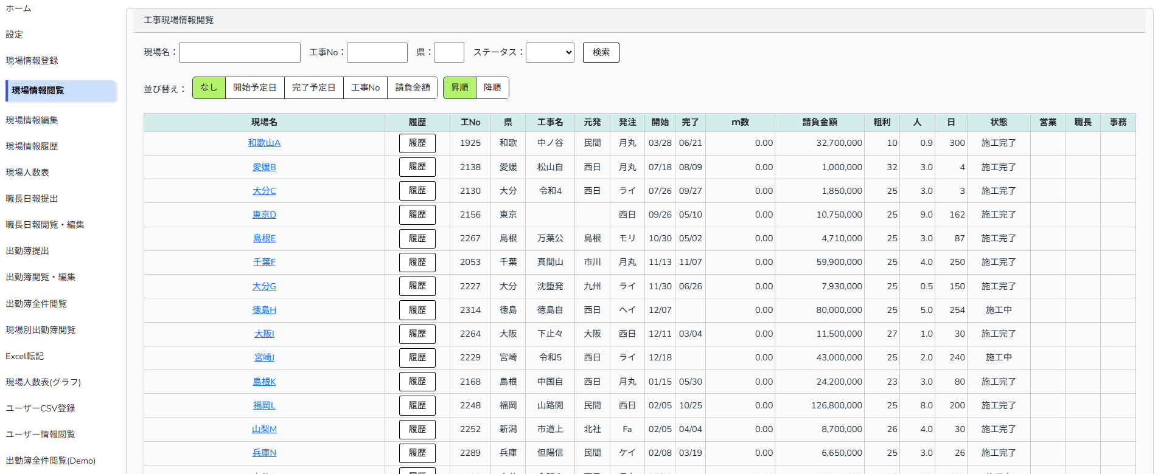Type in the 現場名 search field
Screen dimensions: 1158x474
point(239,53)
